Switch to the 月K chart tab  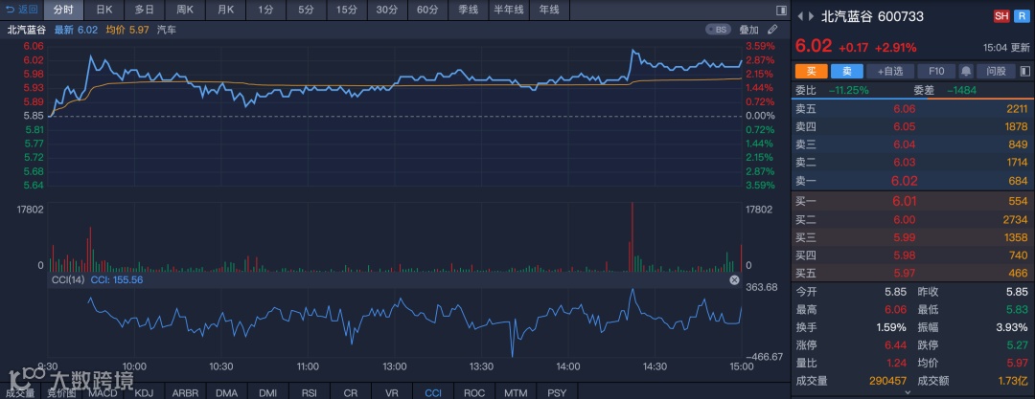click(225, 10)
